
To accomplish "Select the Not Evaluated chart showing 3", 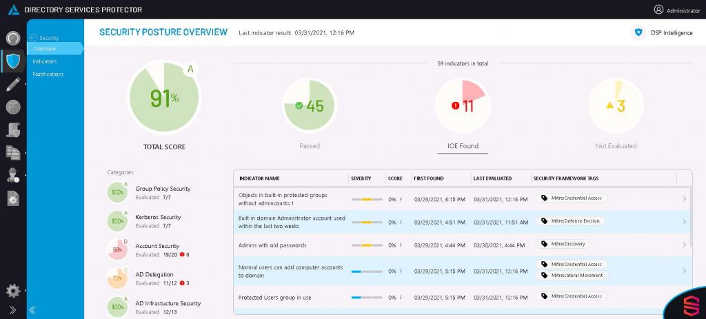I will 616,106.
